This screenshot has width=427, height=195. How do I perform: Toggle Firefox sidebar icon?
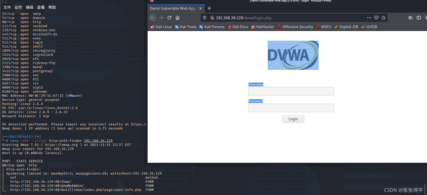(419, 18)
